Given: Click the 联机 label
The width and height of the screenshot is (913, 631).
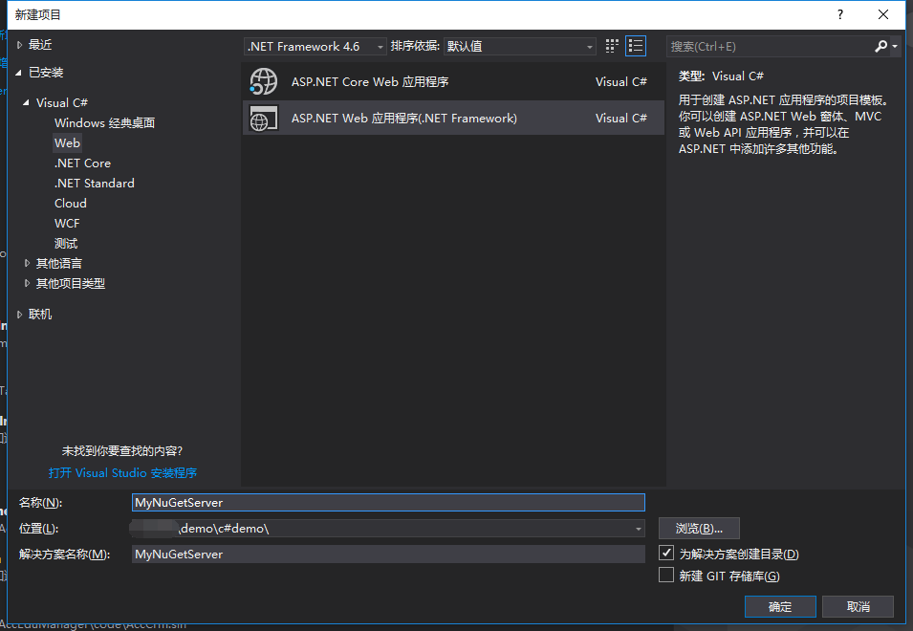Looking at the screenshot, I should click(x=40, y=315).
